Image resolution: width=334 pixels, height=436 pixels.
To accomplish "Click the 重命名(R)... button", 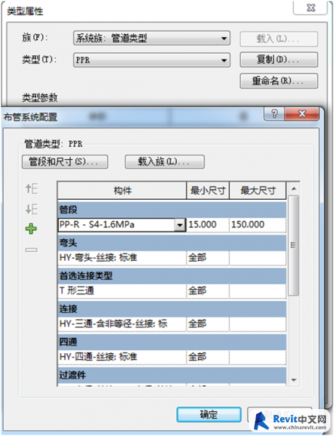I will click(279, 81).
